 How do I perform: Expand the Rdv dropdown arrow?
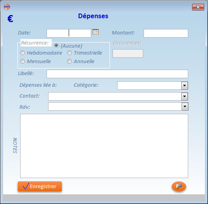click(185, 106)
